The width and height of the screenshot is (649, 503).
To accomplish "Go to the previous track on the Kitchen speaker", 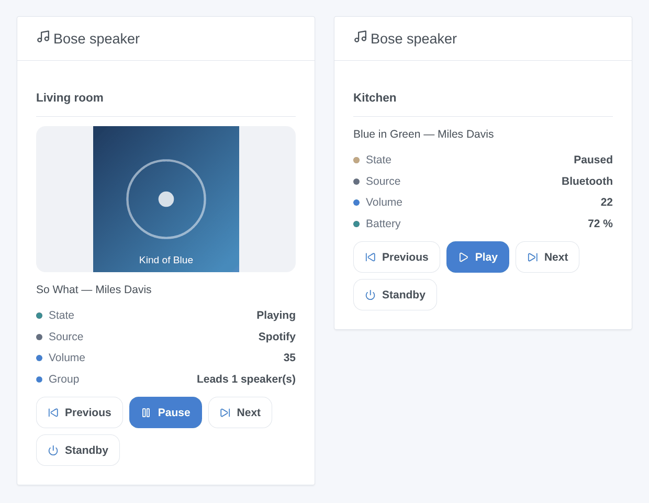I will [x=397, y=257].
